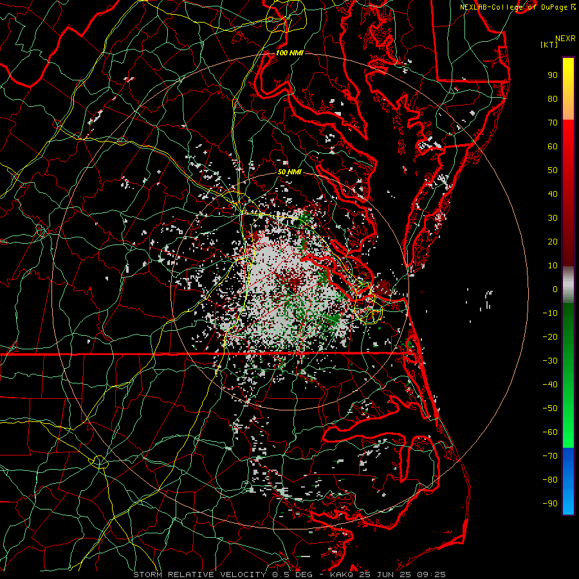Click the -40 value on velocity scale
This screenshot has height=579, width=579.
(x=550, y=385)
